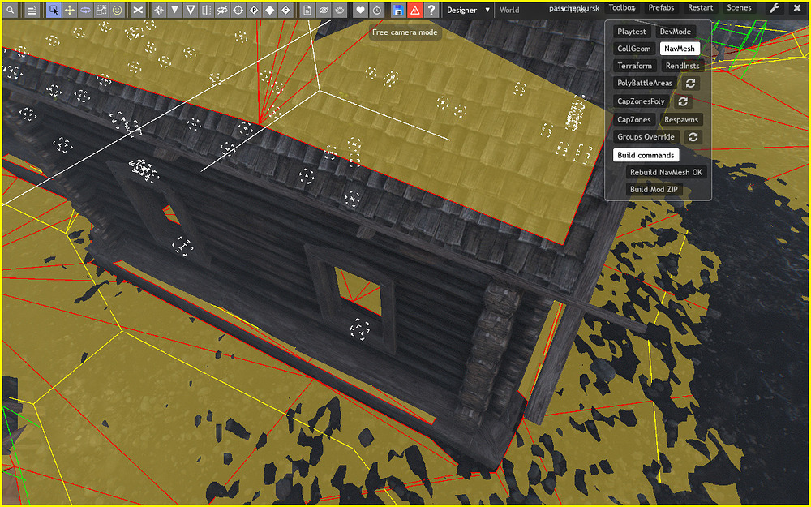Click the stopwatch timer icon
This screenshot has width=811, height=507.
click(376, 10)
